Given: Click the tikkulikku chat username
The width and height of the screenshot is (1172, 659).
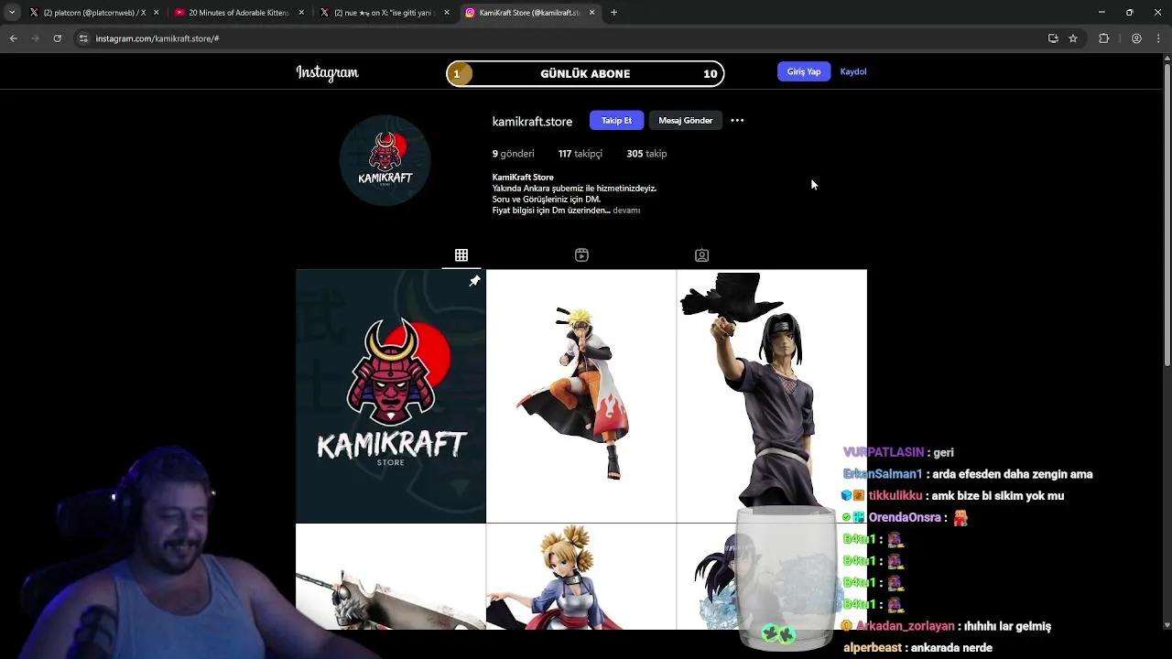Looking at the screenshot, I should 895,496.
